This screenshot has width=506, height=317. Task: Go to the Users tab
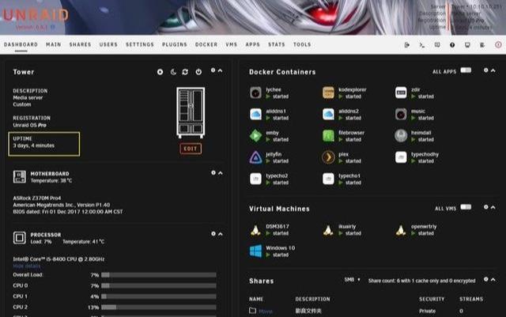click(108, 44)
